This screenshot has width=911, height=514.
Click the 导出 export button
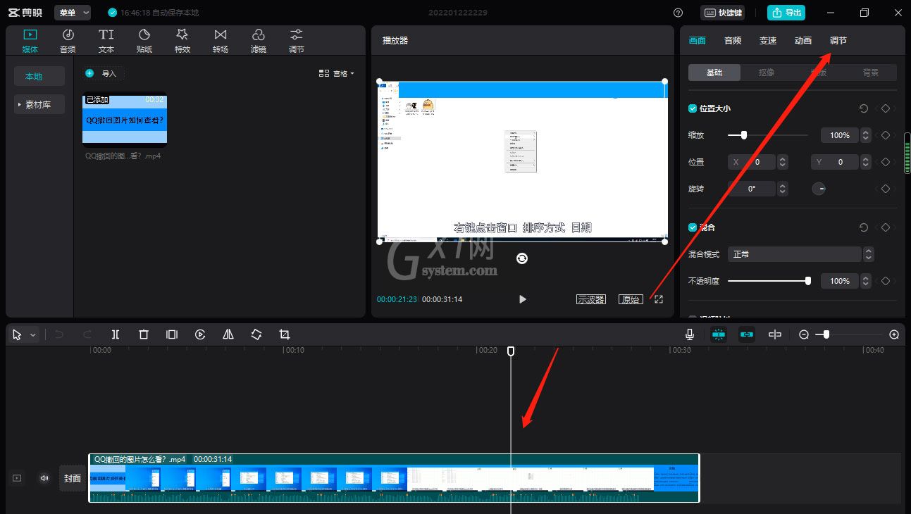click(786, 13)
